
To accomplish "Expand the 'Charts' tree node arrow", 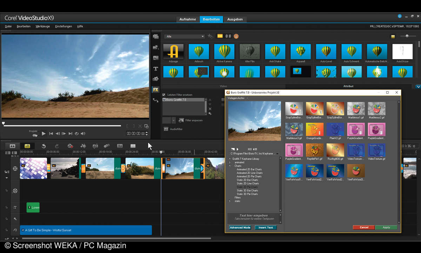I will (230, 166).
